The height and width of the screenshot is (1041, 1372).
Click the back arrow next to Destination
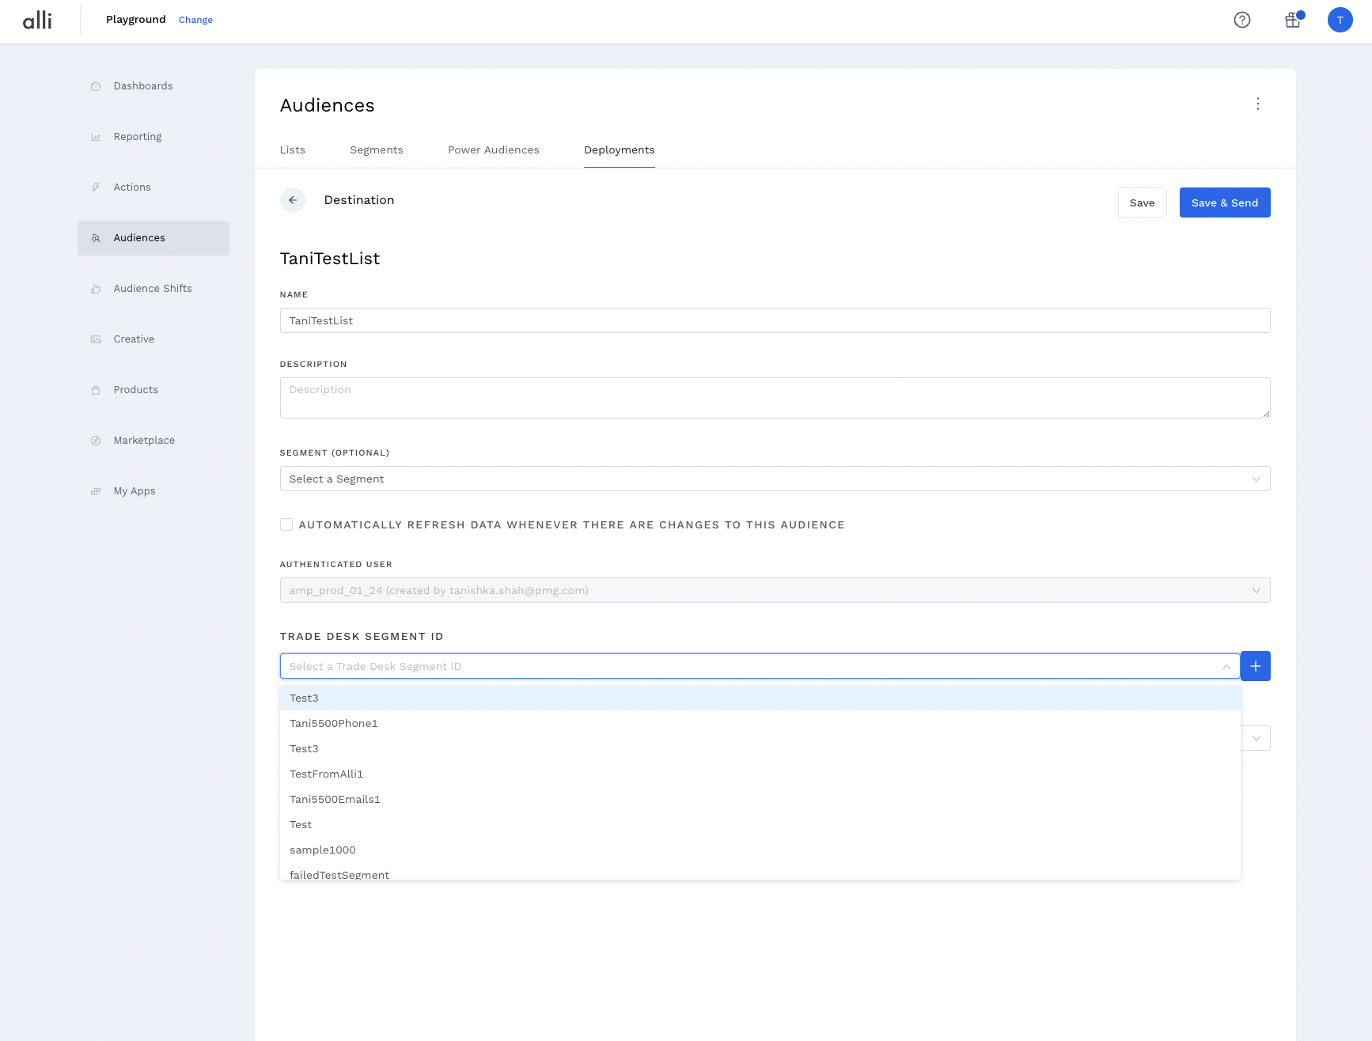coord(293,200)
